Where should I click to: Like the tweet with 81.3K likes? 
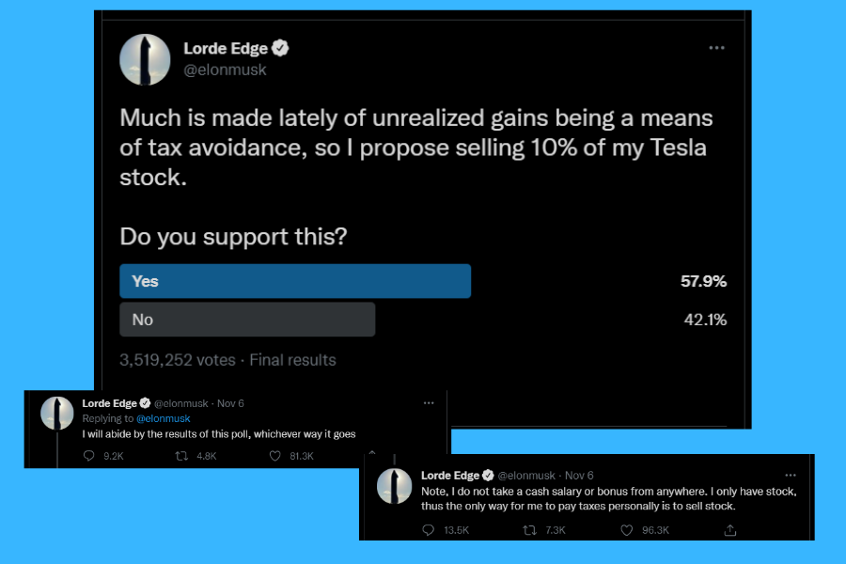(x=276, y=456)
